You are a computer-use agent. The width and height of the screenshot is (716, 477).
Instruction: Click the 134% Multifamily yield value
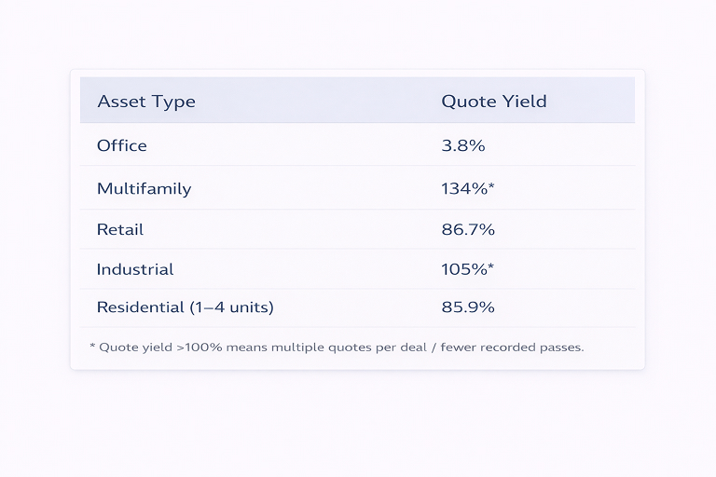(x=464, y=188)
